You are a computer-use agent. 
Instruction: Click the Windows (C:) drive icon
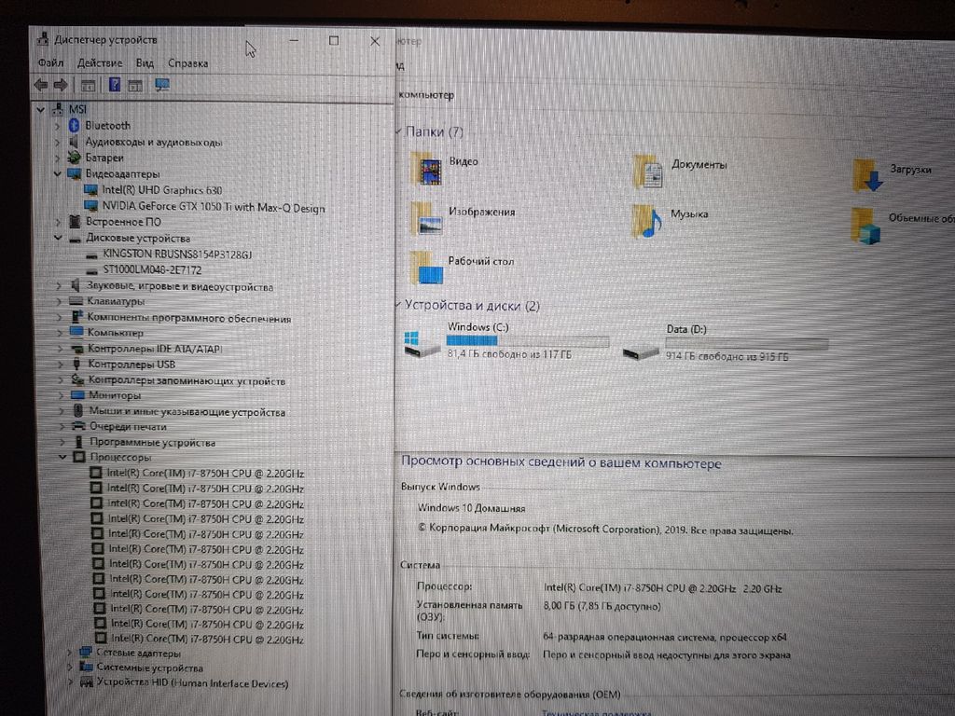click(x=422, y=344)
